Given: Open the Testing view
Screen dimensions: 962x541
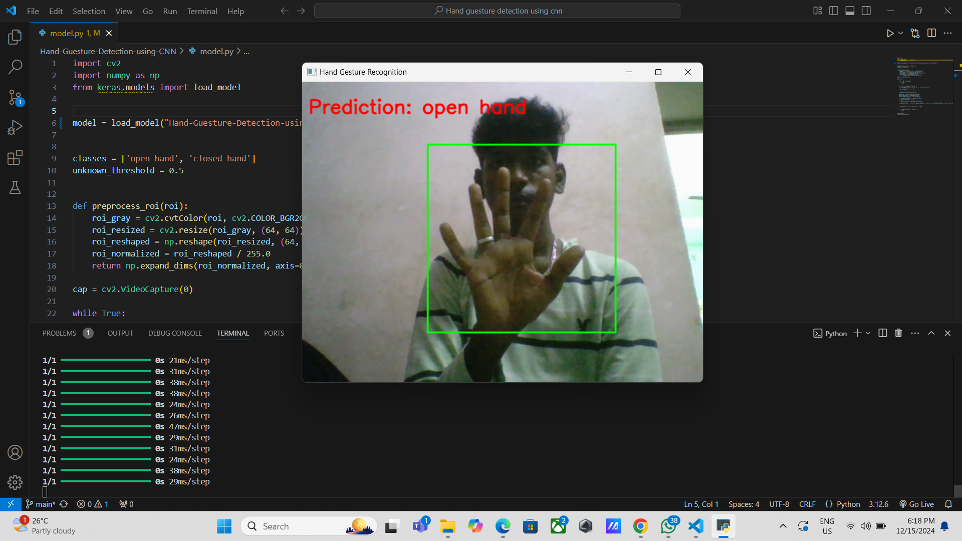Looking at the screenshot, I should click(x=15, y=187).
